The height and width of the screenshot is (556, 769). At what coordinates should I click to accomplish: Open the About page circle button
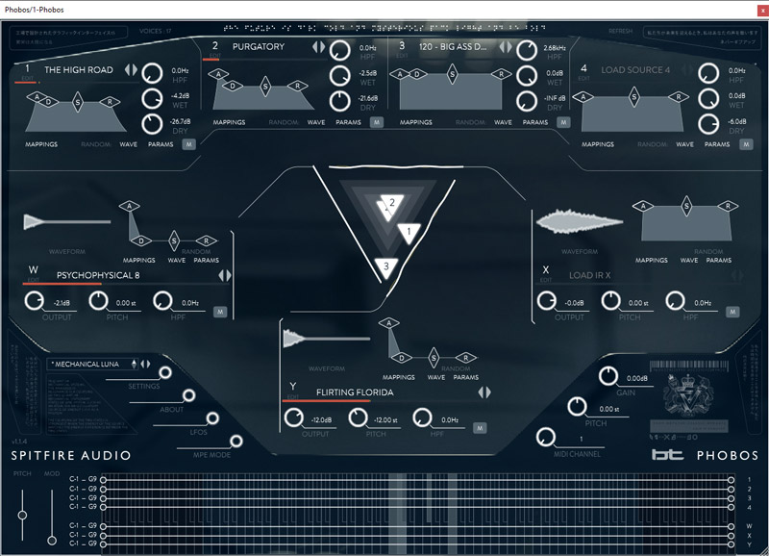(188, 395)
